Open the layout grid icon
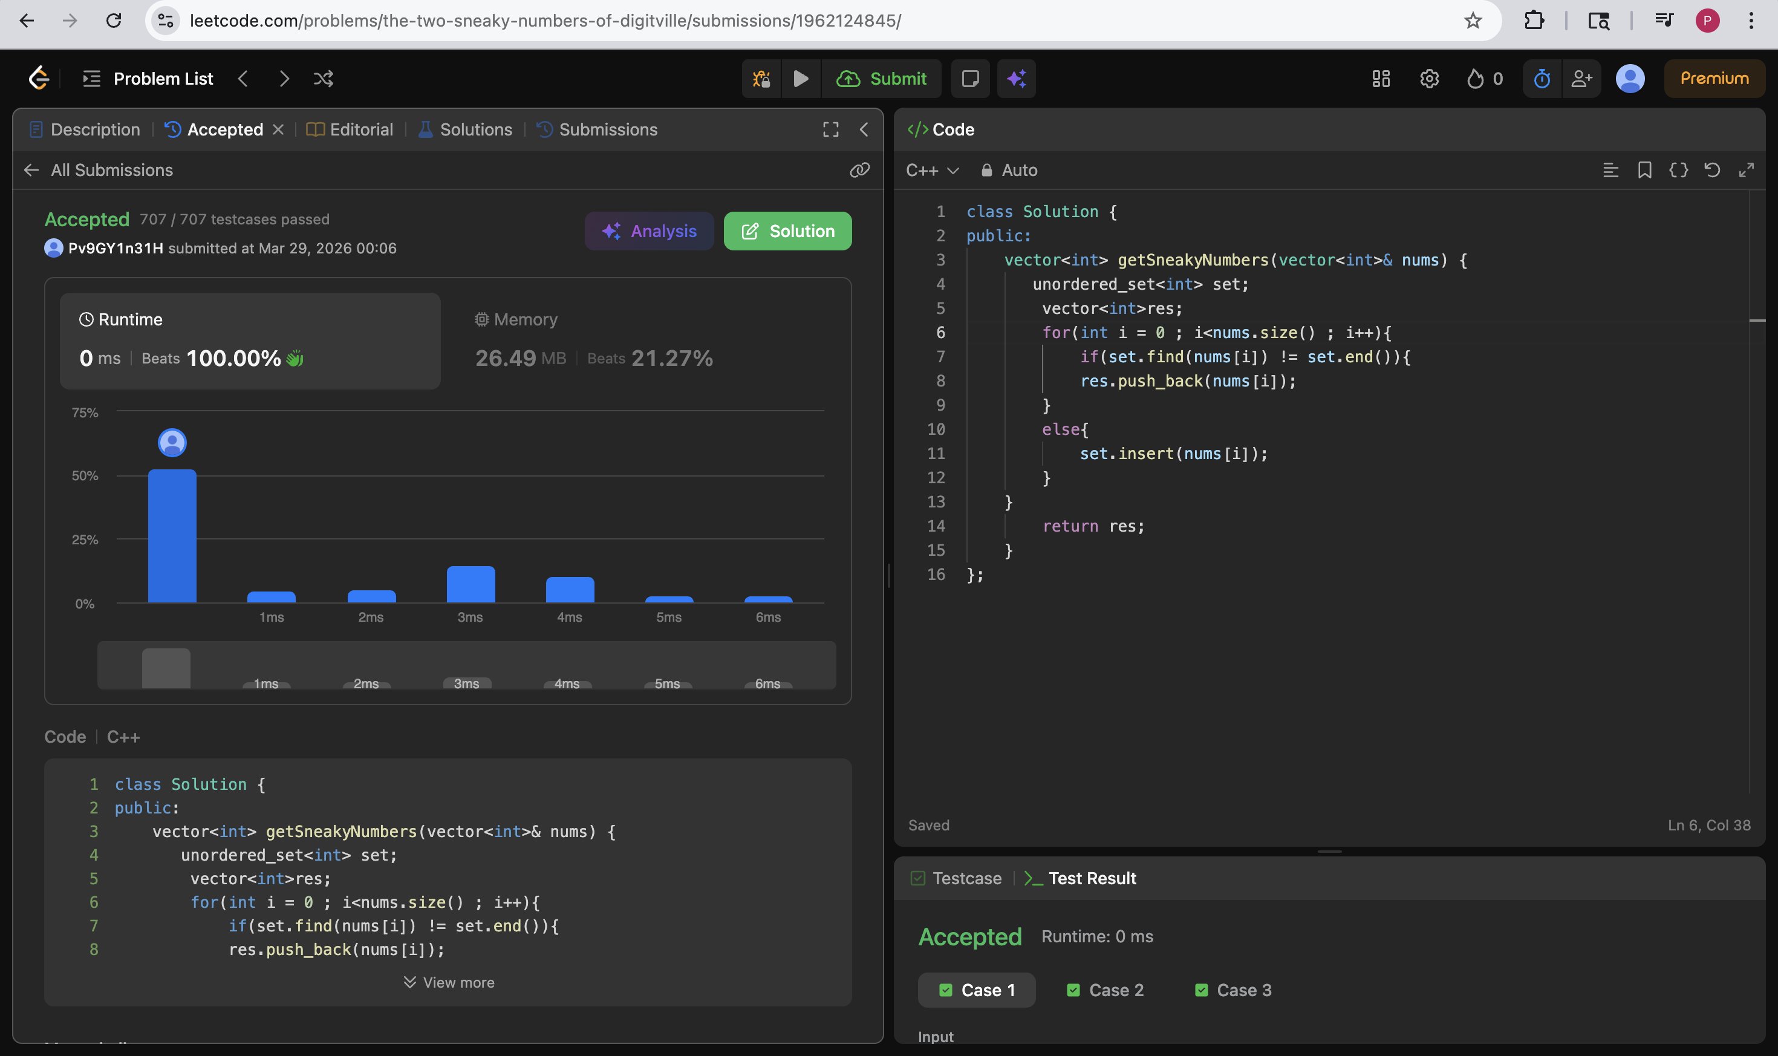The image size is (1778, 1056). (x=1381, y=78)
